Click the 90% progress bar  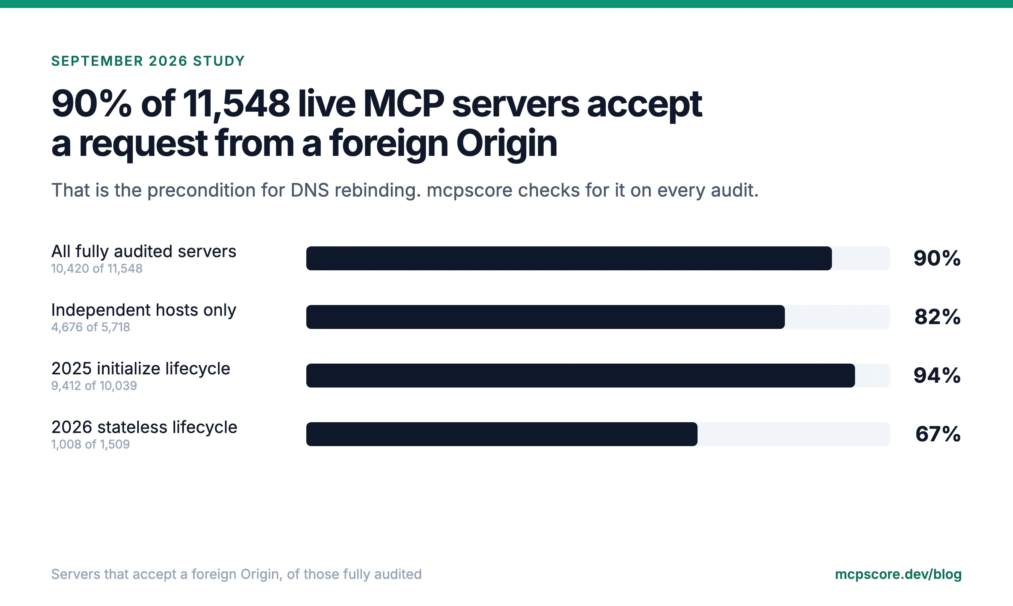598,258
